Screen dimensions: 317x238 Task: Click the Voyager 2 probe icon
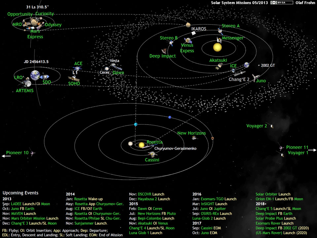[272, 126]
